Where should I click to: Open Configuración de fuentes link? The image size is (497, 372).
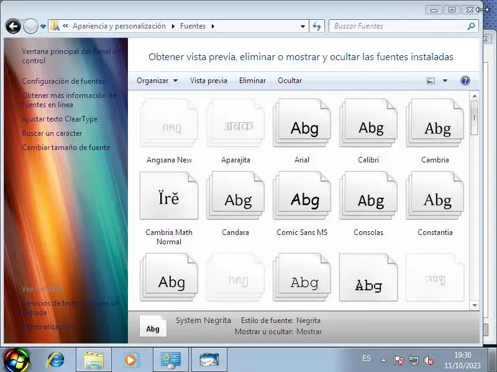coord(63,81)
